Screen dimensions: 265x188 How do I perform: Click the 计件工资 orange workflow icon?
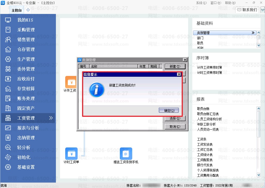pyautogui.click(x=71, y=82)
